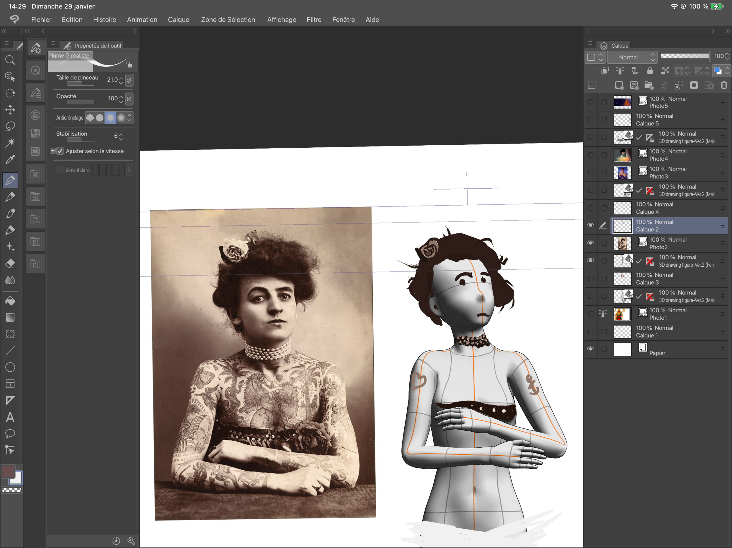Click the lock layer icon

tap(650, 70)
